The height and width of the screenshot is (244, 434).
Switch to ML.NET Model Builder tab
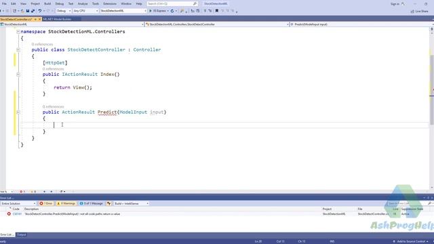coord(57,19)
